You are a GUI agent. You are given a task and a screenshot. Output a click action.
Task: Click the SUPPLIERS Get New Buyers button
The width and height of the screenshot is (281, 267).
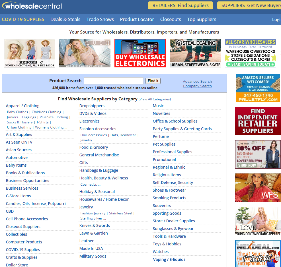click(249, 5)
